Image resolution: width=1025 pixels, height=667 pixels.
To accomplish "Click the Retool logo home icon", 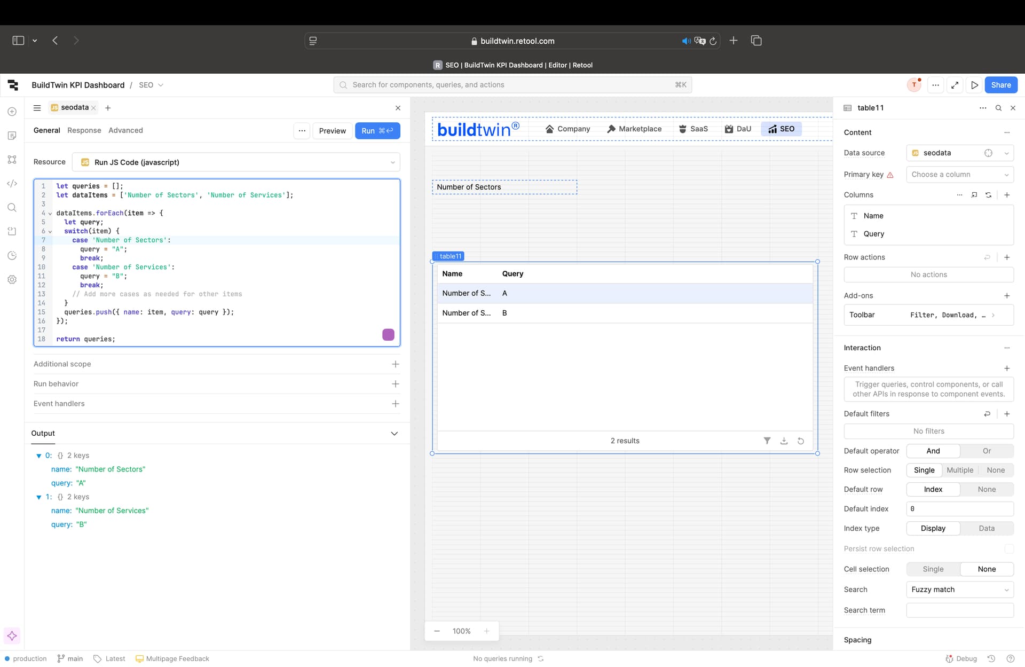I will (13, 85).
